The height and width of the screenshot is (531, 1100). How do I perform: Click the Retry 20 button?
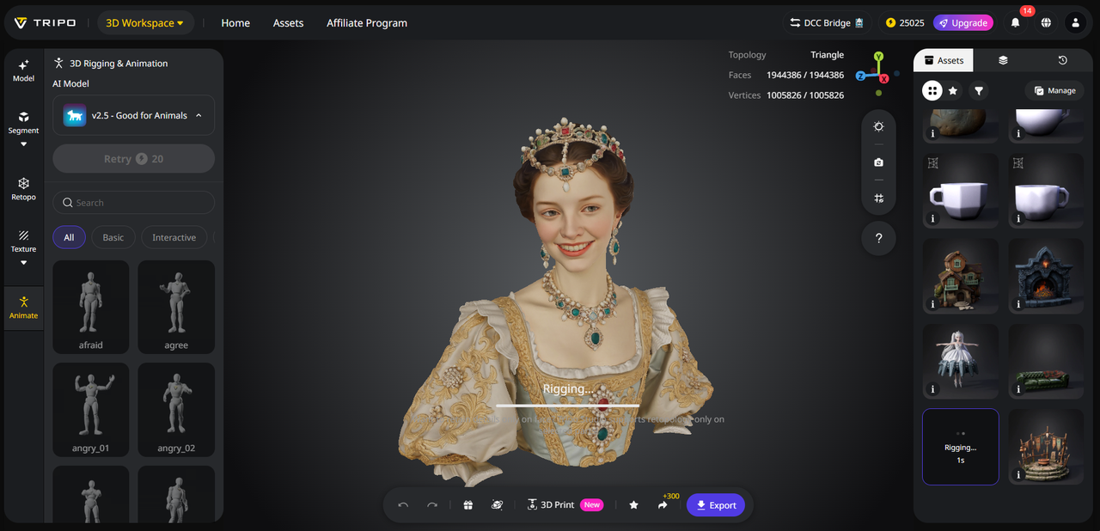point(133,159)
